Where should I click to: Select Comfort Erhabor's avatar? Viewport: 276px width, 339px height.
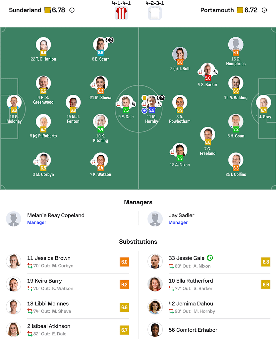point(155,330)
